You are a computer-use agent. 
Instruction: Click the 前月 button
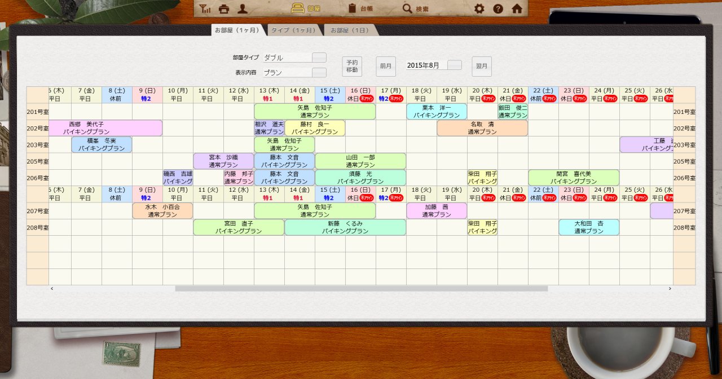386,66
